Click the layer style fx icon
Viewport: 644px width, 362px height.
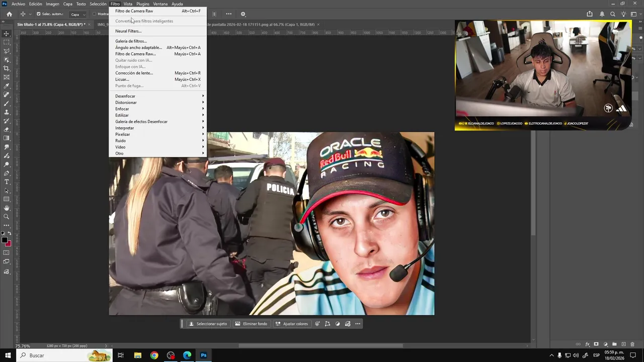pos(587,344)
